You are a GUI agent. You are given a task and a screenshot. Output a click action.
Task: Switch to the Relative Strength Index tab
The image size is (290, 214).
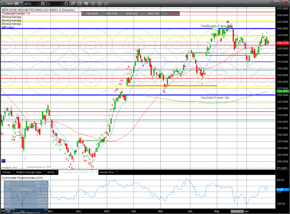(29, 172)
